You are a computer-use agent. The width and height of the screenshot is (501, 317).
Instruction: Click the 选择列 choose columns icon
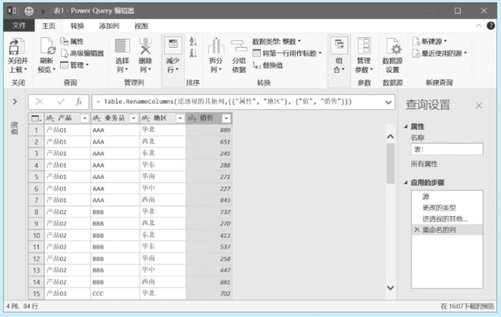pyautogui.click(x=122, y=47)
